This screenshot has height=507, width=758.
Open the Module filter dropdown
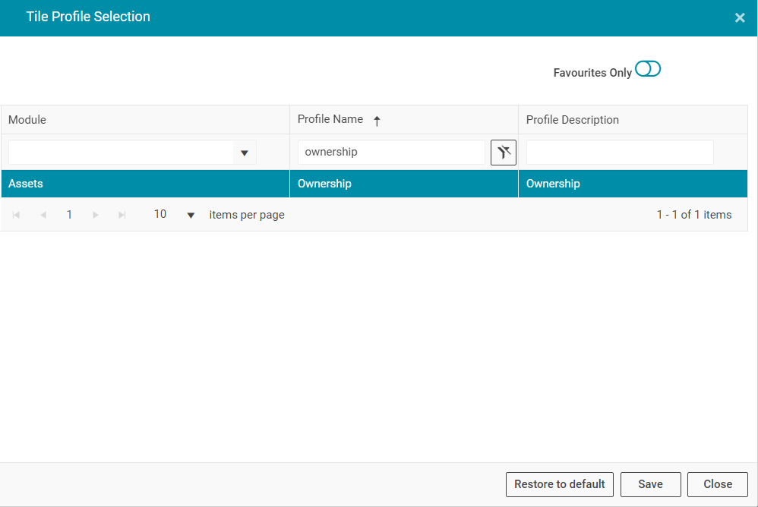tap(244, 153)
